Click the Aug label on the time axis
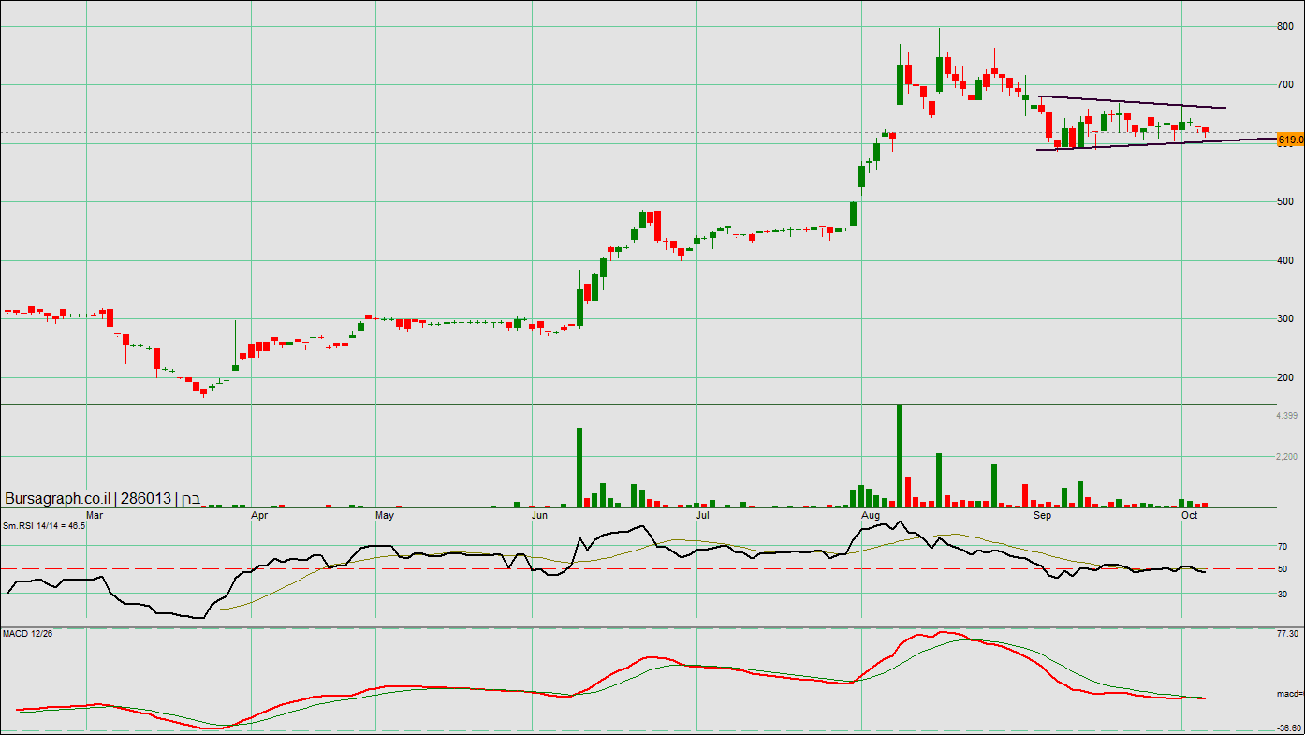The width and height of the screenshot is (1305, 735). pos(871,515)
